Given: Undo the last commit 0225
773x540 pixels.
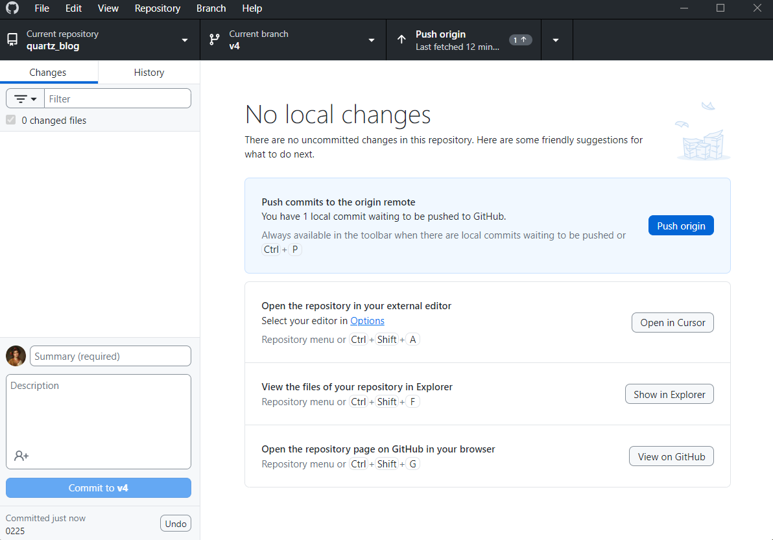Looking at the screenshot, I should [x=176, y=523].
